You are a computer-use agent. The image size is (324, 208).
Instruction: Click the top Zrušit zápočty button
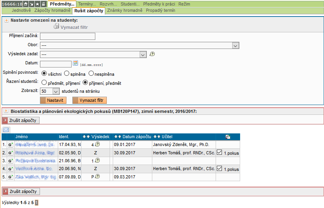(x=23, y=120)
